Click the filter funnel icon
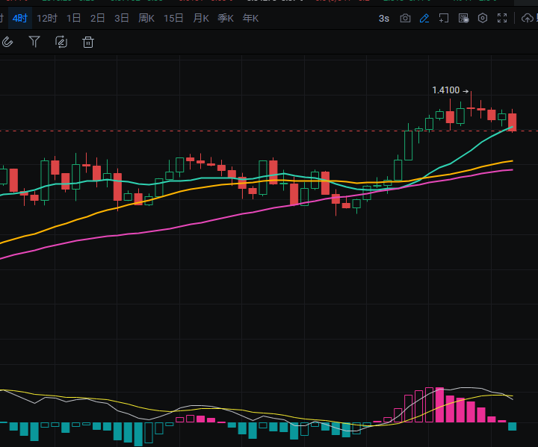 tap(34, 42)
